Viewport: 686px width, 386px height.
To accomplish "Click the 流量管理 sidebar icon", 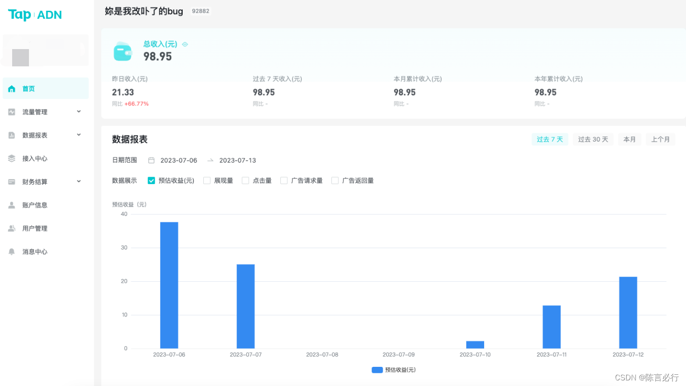I will coord(12,112).
